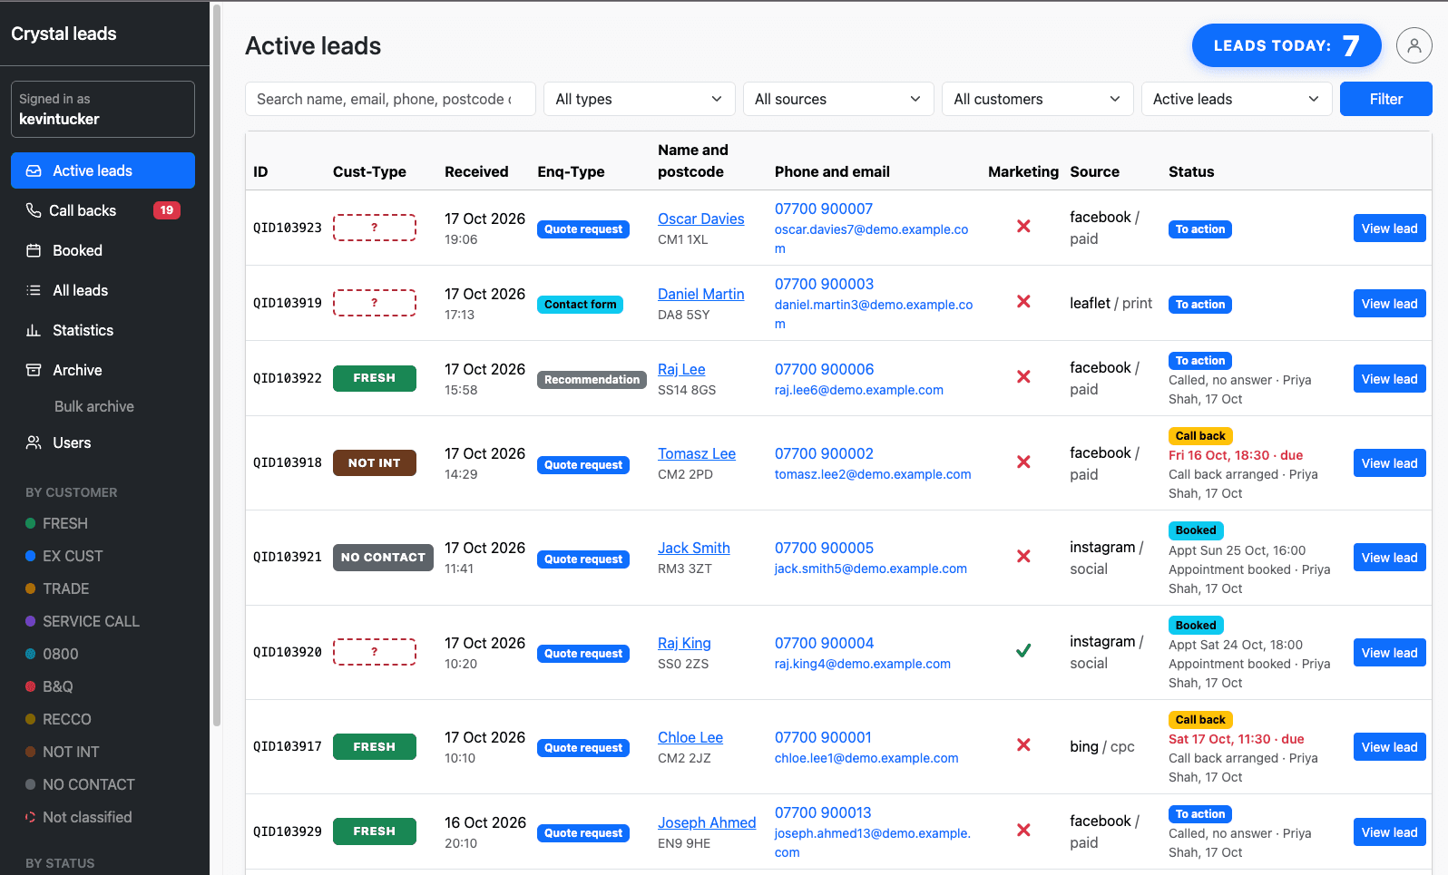Screen dimensions: 1448x875
Task: Click the Archive box icon
Action: 34,370
